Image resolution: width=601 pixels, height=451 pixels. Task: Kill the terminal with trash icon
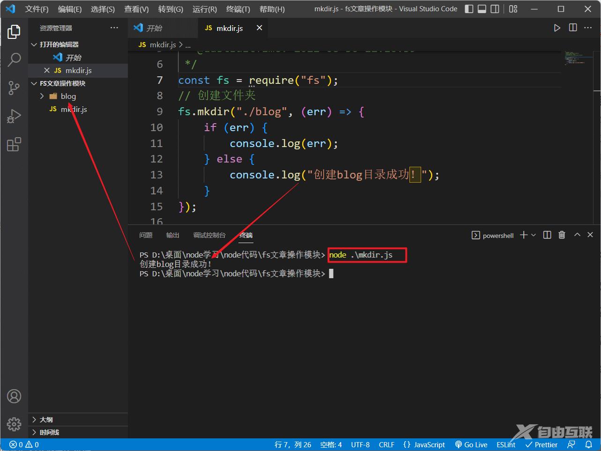pos(562,235)
